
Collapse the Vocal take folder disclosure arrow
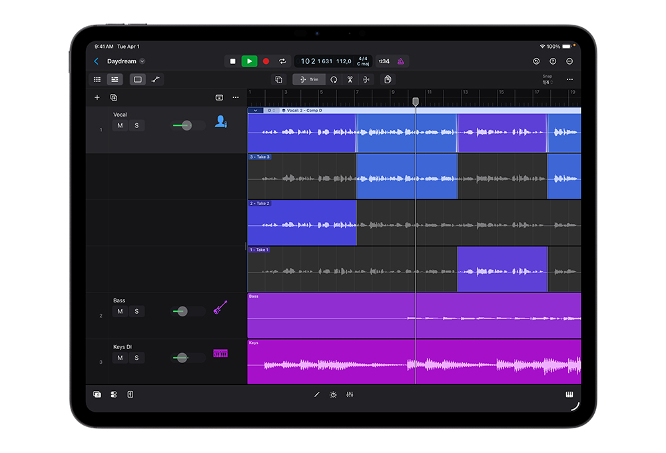pos(254,110)
